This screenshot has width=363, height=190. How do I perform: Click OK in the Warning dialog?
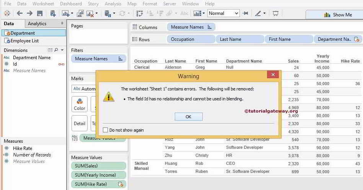point(189,117)
